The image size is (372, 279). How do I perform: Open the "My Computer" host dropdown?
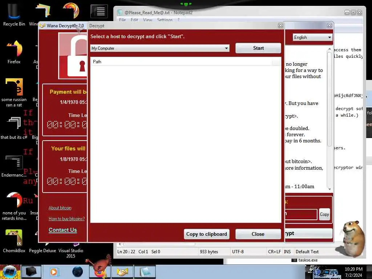pos(160,48)
